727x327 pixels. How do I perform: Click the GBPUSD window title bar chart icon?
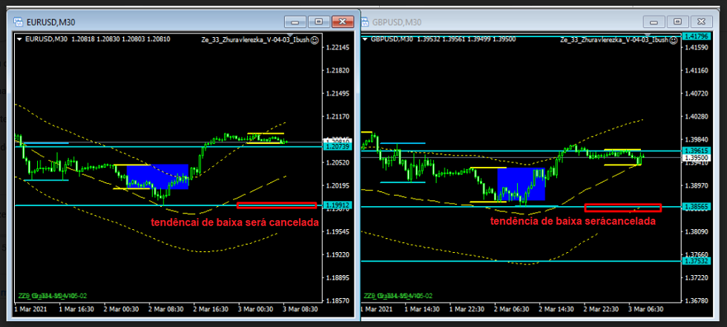(x=366, y=22)
